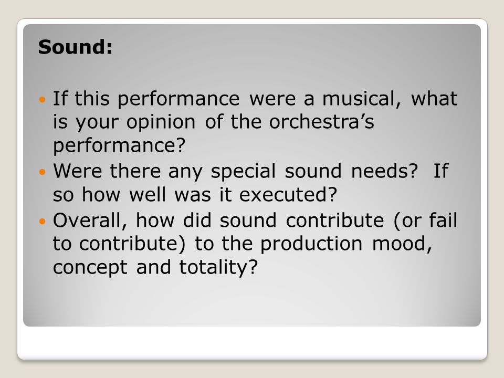
Task: Select the bold "Sound:" heading
Action: (76, 47)
